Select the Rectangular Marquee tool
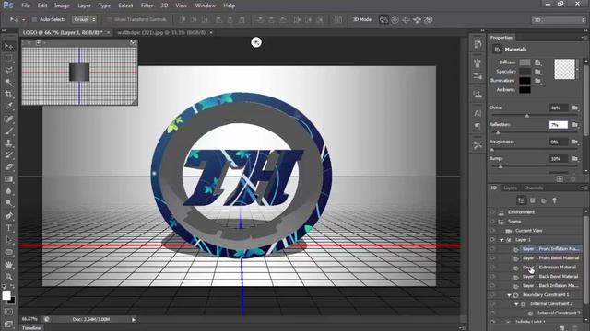Viewport: 590px width, 331px height. (8, 58)
